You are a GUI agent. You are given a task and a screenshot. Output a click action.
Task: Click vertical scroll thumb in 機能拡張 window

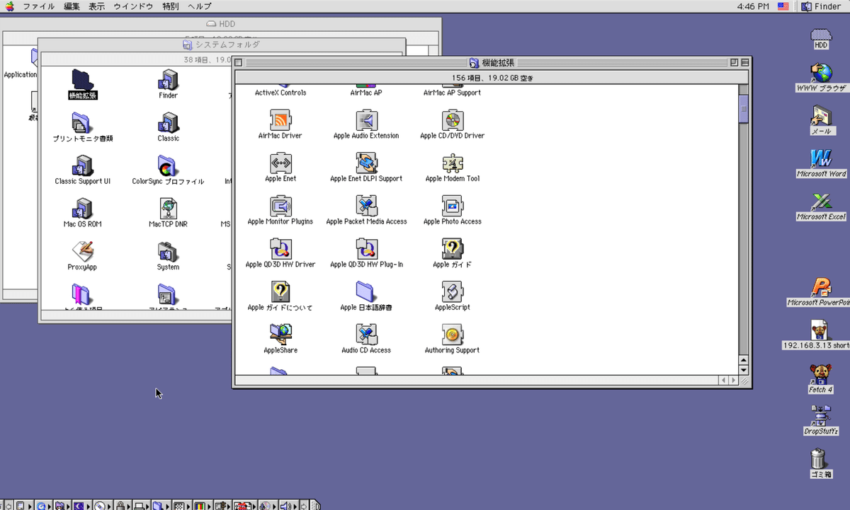pos(743,109)
